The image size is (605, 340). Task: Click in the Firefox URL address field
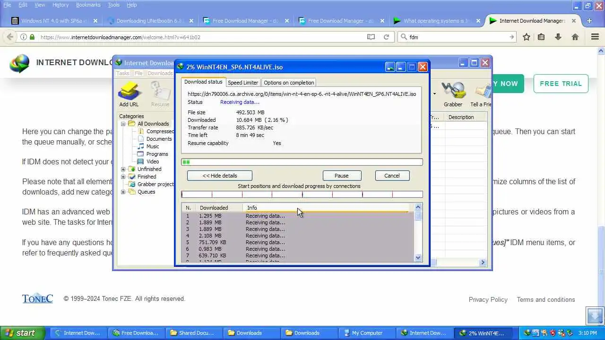tap(202, 37)
